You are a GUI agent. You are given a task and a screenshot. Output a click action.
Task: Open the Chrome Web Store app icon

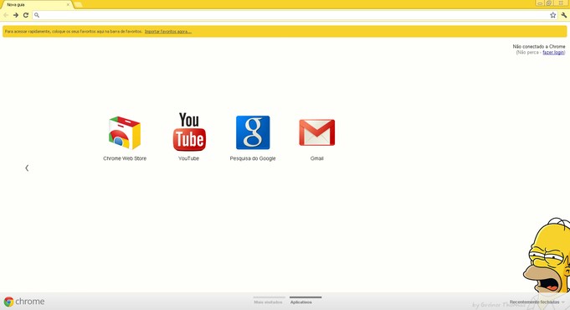(x=125, y=133)
